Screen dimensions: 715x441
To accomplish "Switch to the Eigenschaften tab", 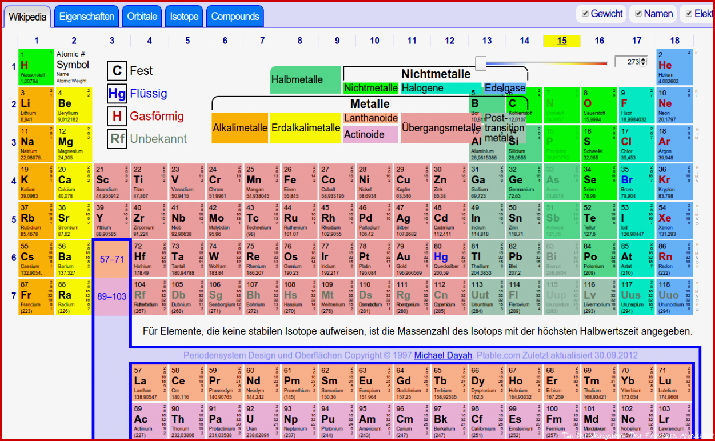I will click(87, 17).
